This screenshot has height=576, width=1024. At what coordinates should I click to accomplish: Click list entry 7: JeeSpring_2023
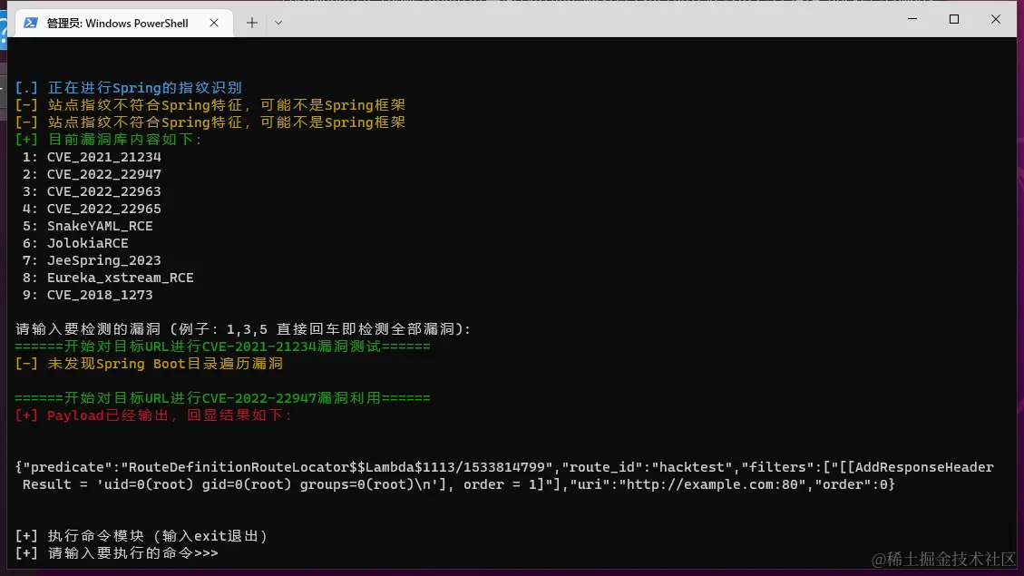click(x=92, y=260)
